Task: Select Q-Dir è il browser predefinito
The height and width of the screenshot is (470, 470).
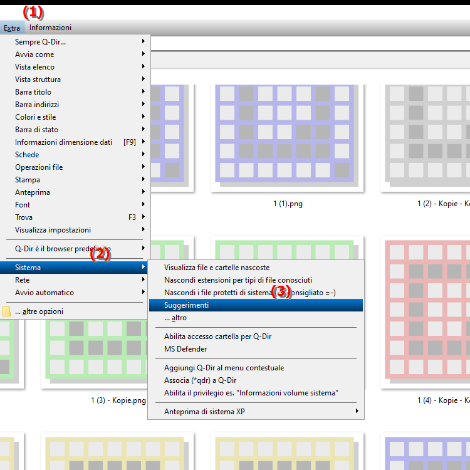Action: (75, 249)
